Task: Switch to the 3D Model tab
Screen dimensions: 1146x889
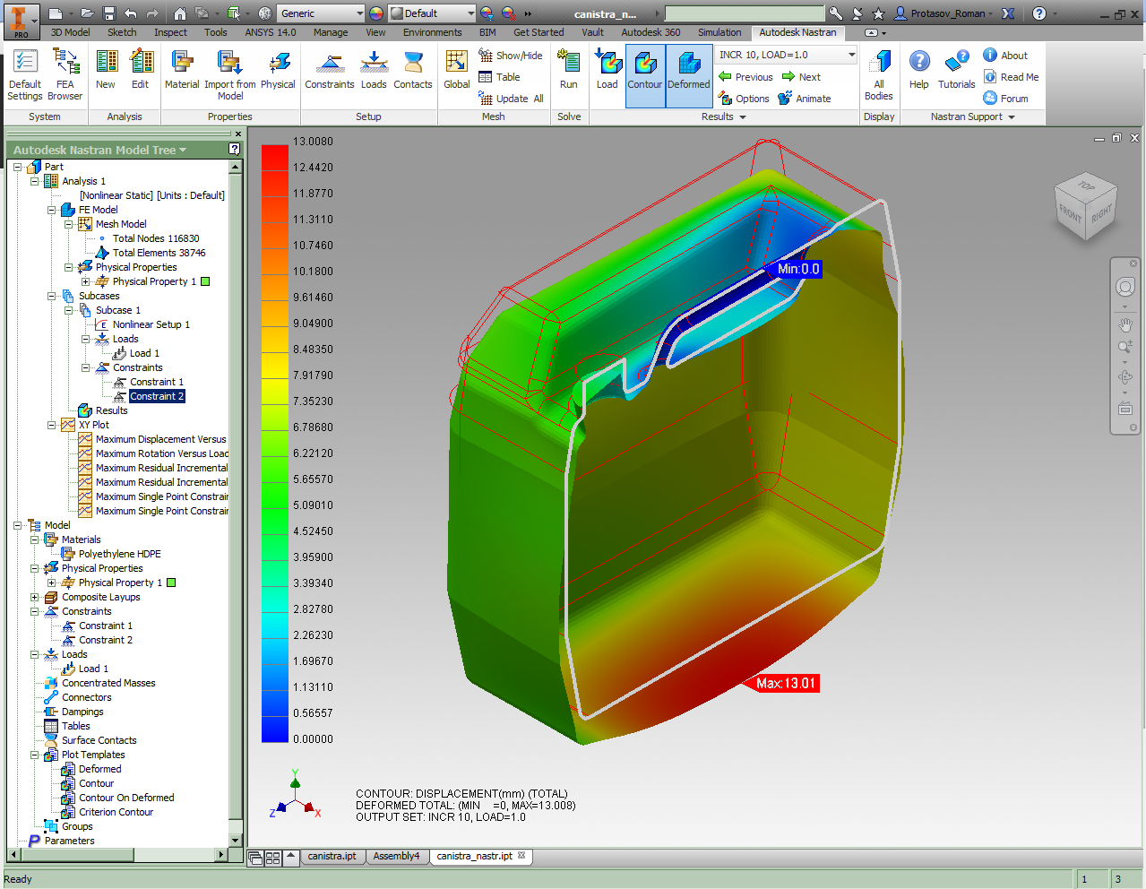Action: click(x=70, y=32)
